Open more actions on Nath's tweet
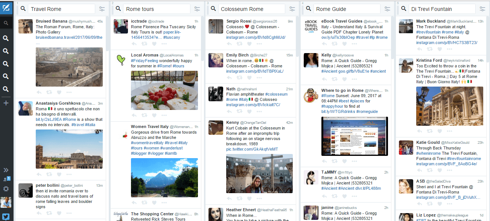 pos(259,111)
